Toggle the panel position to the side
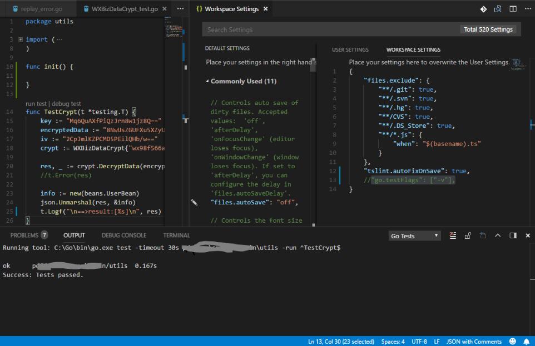535x346 pixels. [x=513, y=235]
